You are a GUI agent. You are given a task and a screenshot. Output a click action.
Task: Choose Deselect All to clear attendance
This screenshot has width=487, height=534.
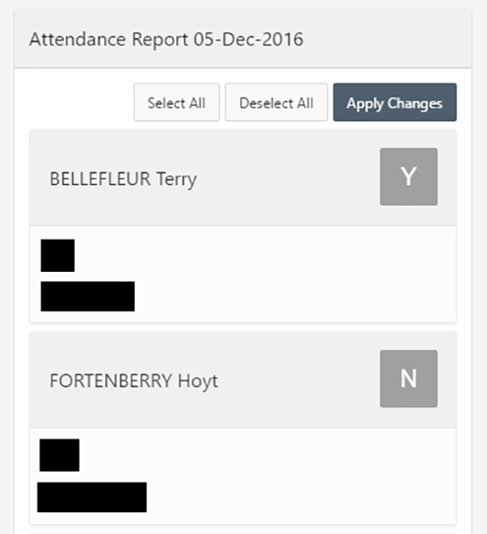tap(276, 102)
